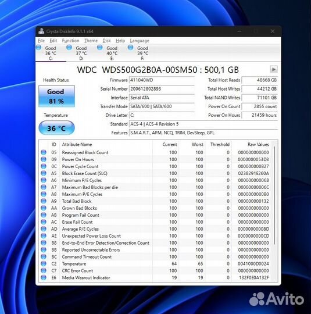Click status icon for Average P/E Cycles

pos(44,229)
